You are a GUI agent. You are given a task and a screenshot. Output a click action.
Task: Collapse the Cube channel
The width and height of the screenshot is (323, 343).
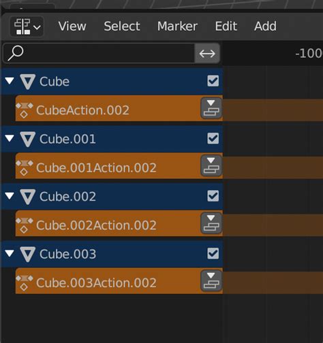click(x=10, y=81)
